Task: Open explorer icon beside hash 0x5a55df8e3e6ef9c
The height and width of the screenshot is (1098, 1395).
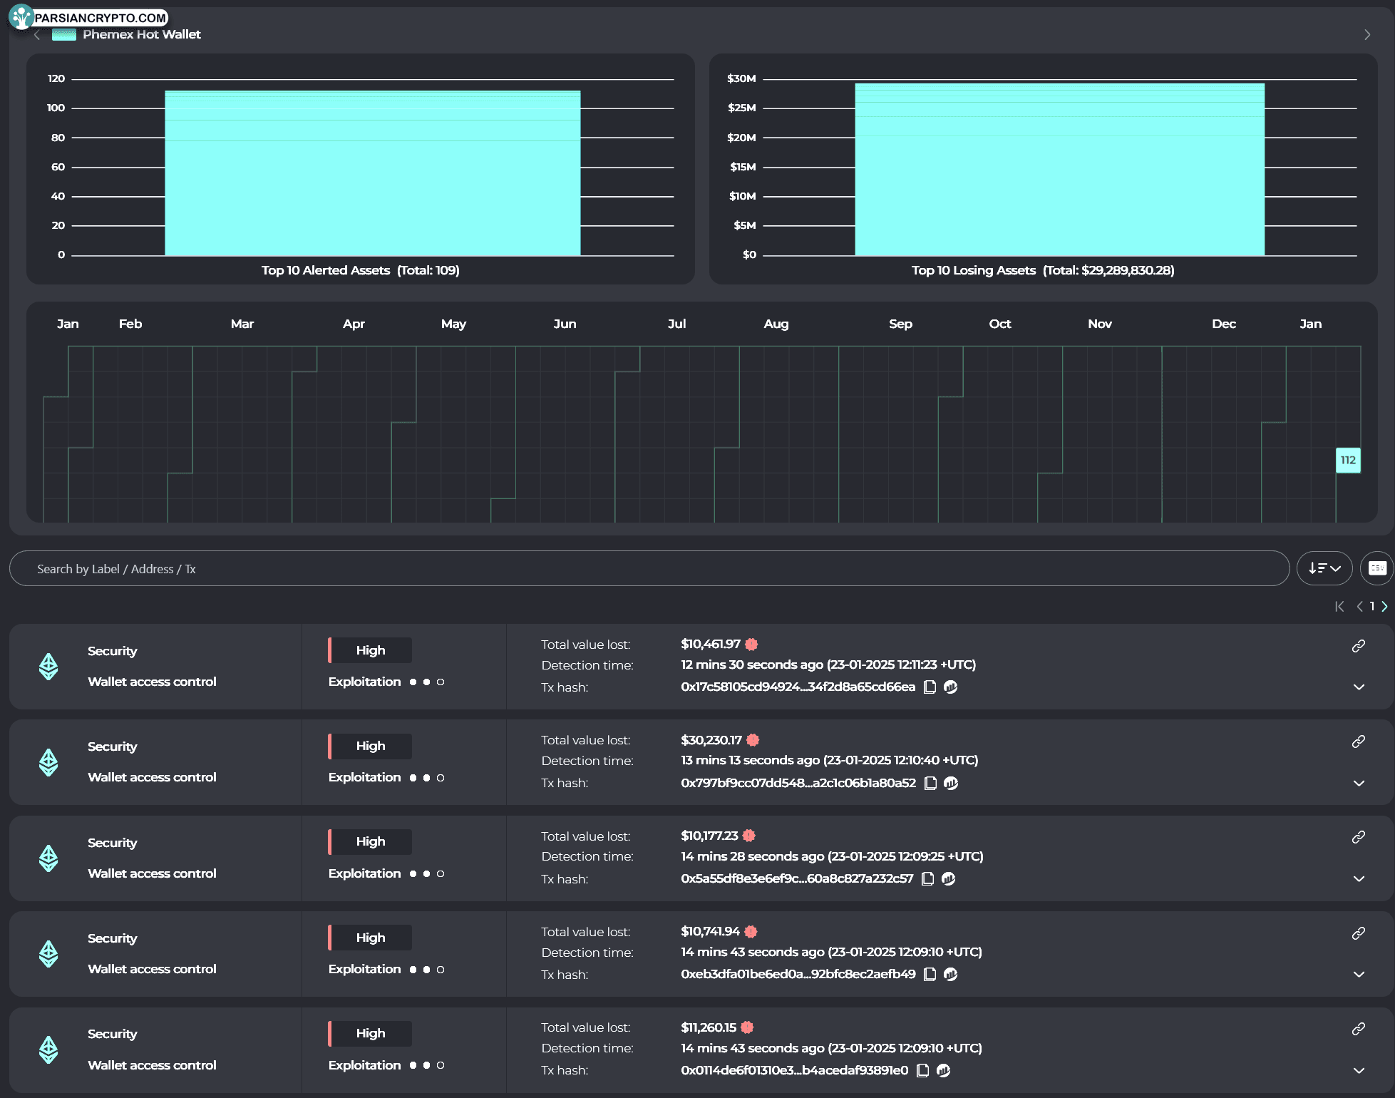Action: (x=948, y=878)
